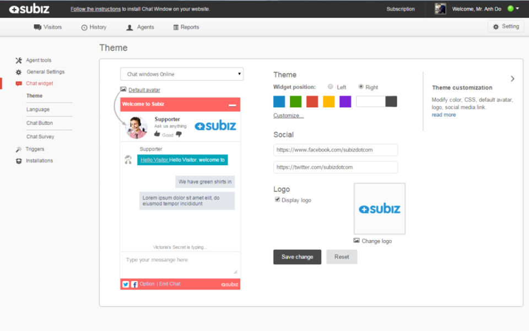Click the supporter avatar photo
Screen dimensions: 529x331
click(x=136, y=127)
